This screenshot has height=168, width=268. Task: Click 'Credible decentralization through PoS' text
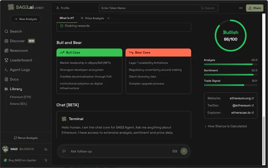click(86, 77)
